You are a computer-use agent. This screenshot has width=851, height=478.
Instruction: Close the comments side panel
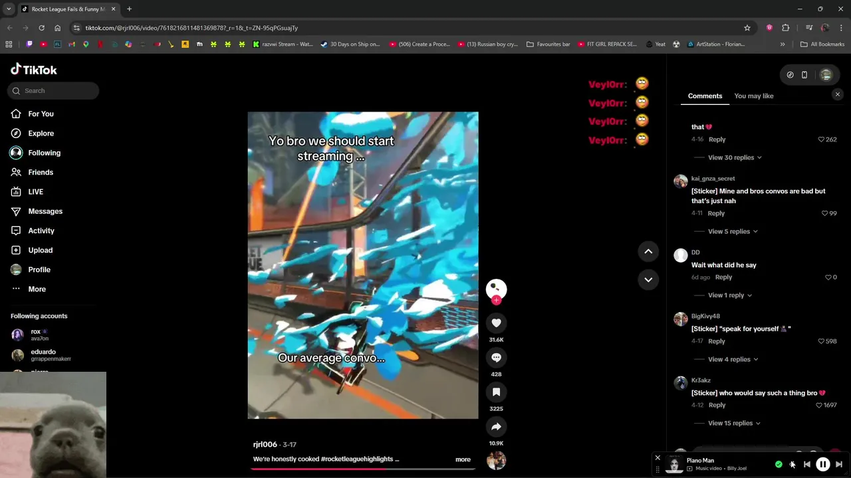tap(837, 95)
